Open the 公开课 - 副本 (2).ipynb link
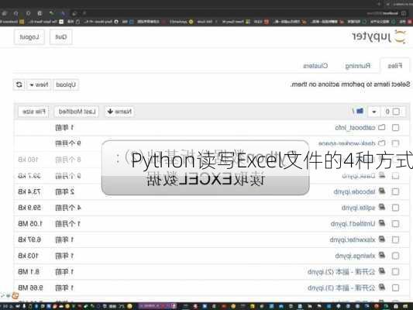 pos(342,272)
